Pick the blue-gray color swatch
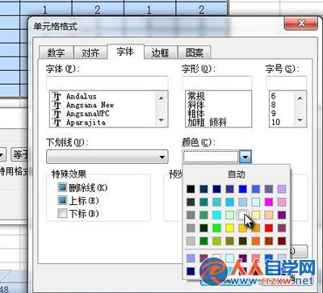Viewport: 323px width, 293px height. tap(269, 189)
